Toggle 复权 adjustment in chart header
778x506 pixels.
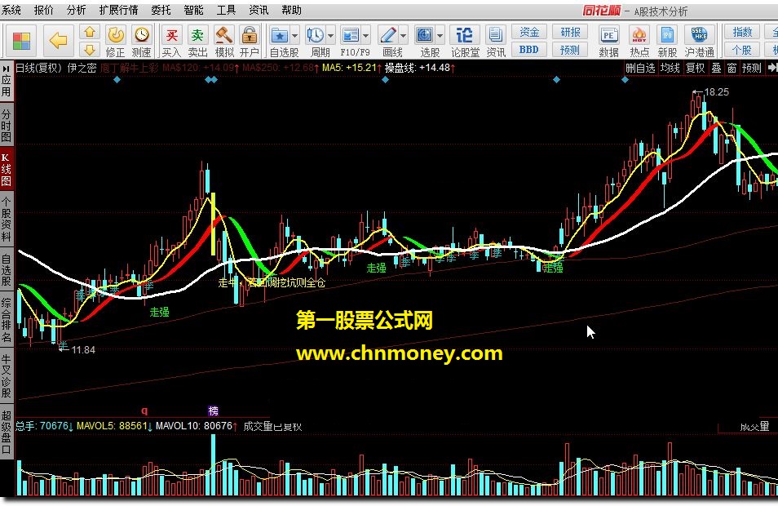(x=695, y=68)
